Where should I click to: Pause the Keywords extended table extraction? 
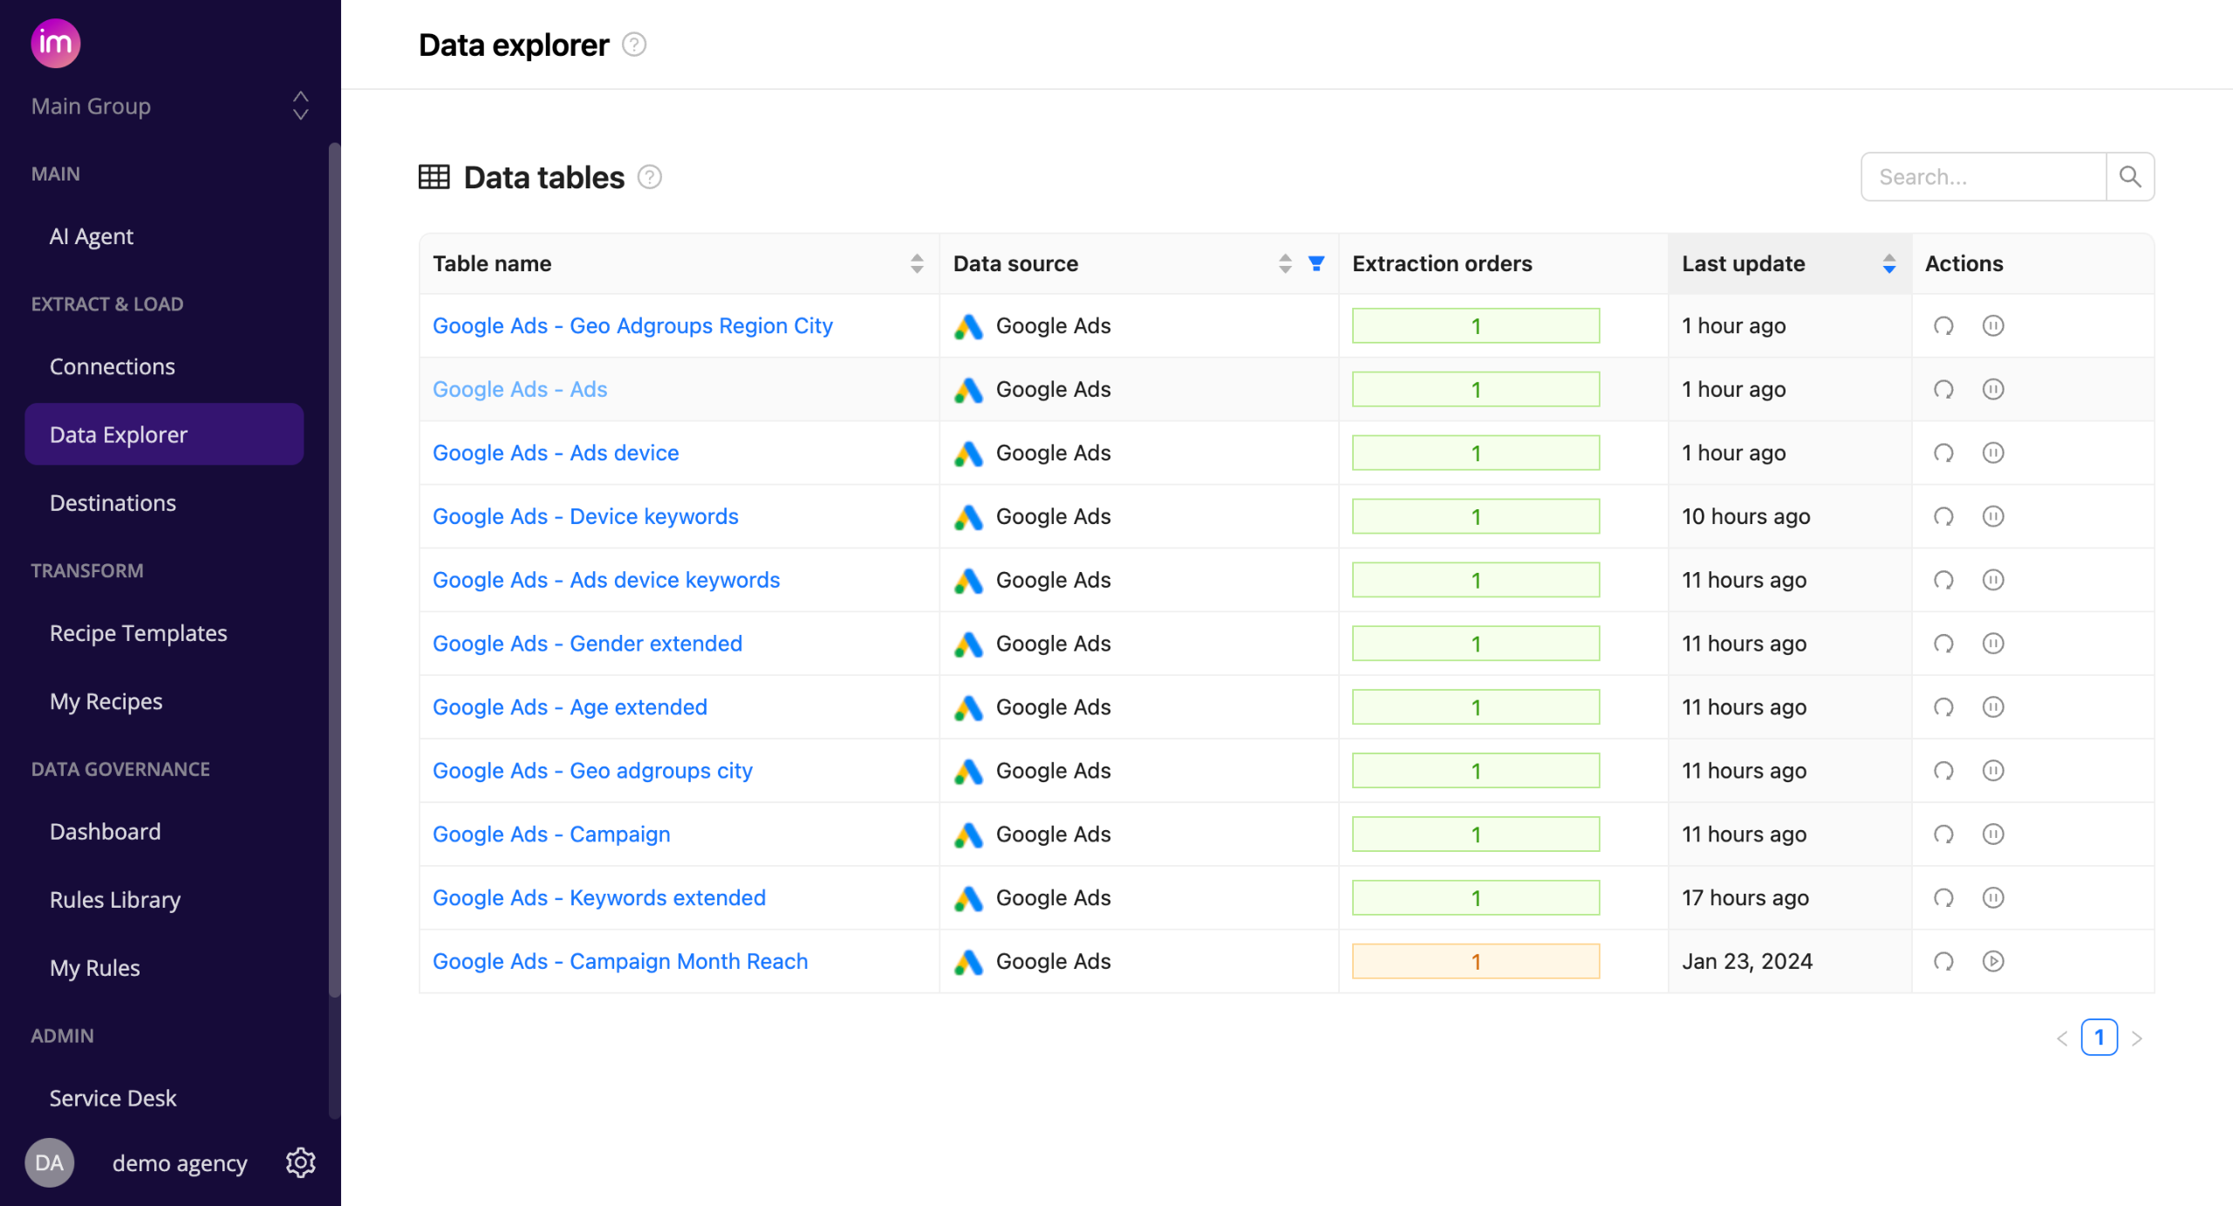tap(1993, 898)
